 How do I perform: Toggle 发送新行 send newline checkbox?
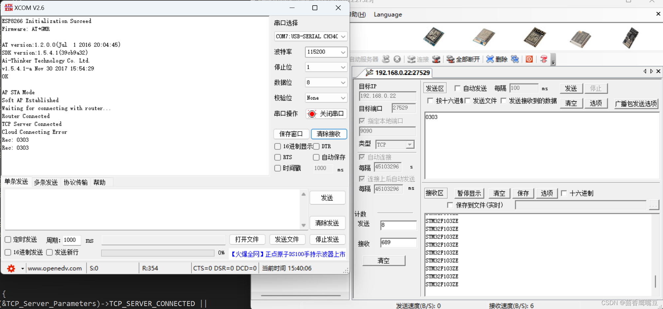tap(49, 252)
